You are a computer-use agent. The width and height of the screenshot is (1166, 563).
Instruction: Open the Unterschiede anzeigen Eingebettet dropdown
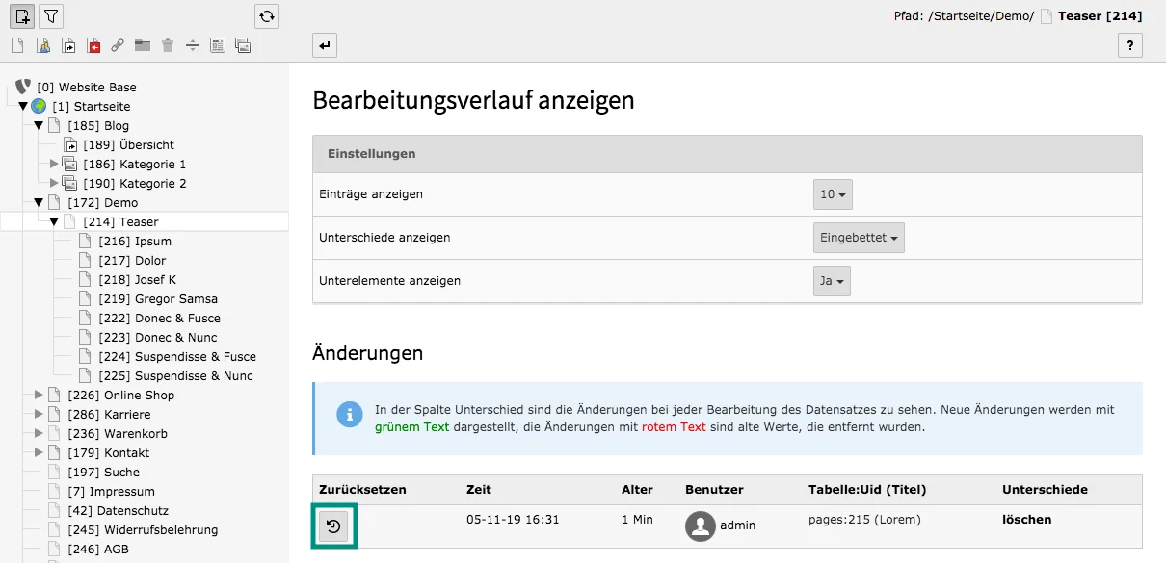pos(858,237)
